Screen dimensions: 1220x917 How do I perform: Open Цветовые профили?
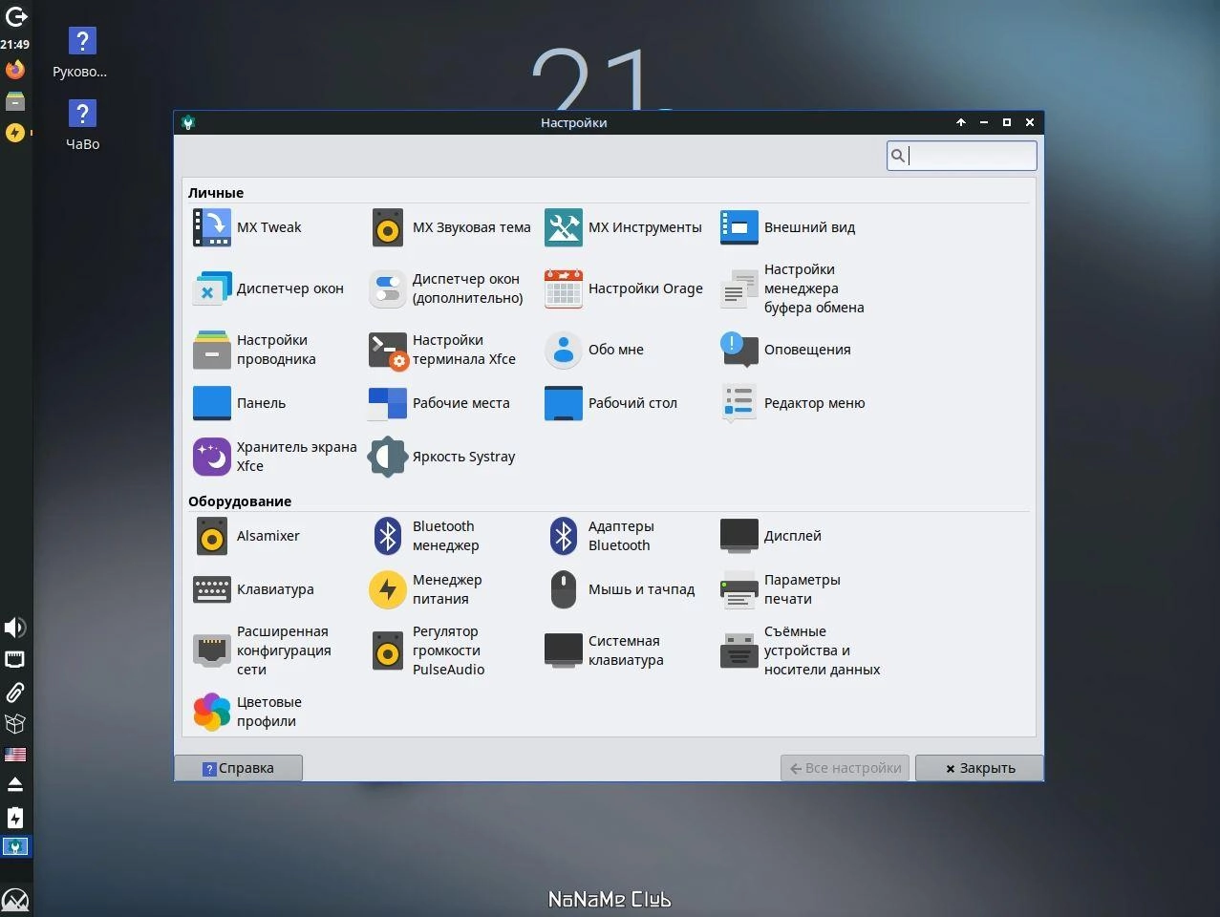coord(247,712)
